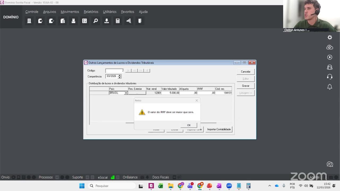
Task: Click the printer toolbar icon
Action: point(74,21)
